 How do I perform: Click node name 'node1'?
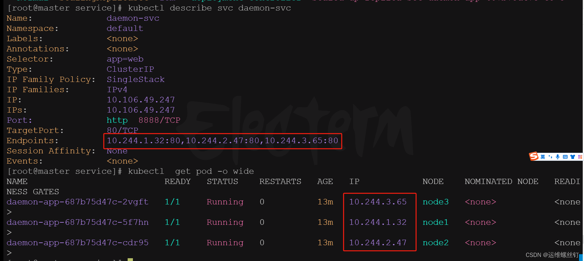tap(436, 222)
